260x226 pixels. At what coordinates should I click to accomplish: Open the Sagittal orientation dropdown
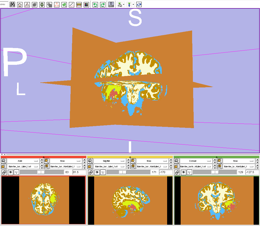[x=109, y=161]
